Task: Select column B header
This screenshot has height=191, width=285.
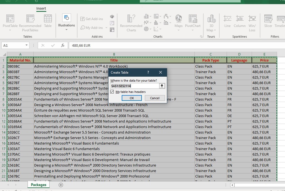Action: [x=114, y=54]
